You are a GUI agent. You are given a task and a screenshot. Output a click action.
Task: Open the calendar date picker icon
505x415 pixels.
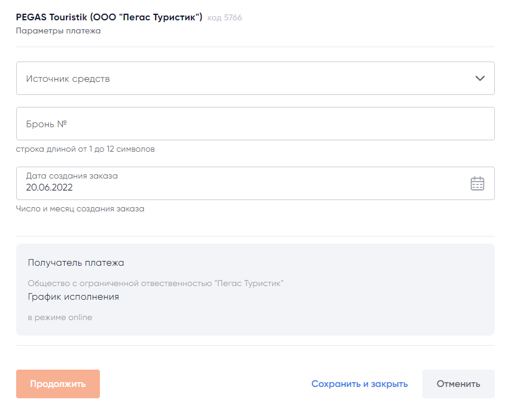(477, 183)
